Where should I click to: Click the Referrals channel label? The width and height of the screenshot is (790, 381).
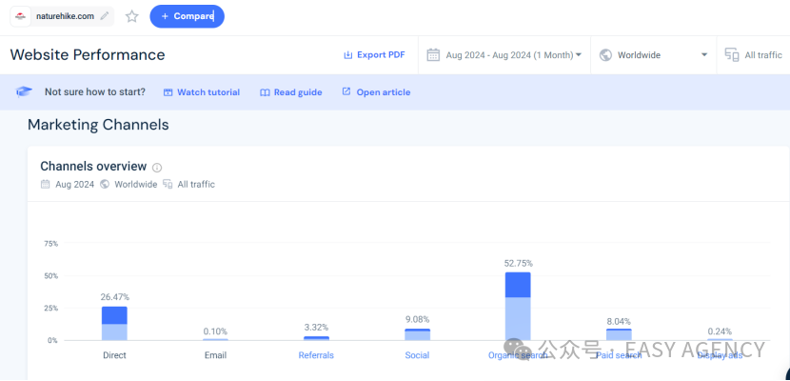316,355
